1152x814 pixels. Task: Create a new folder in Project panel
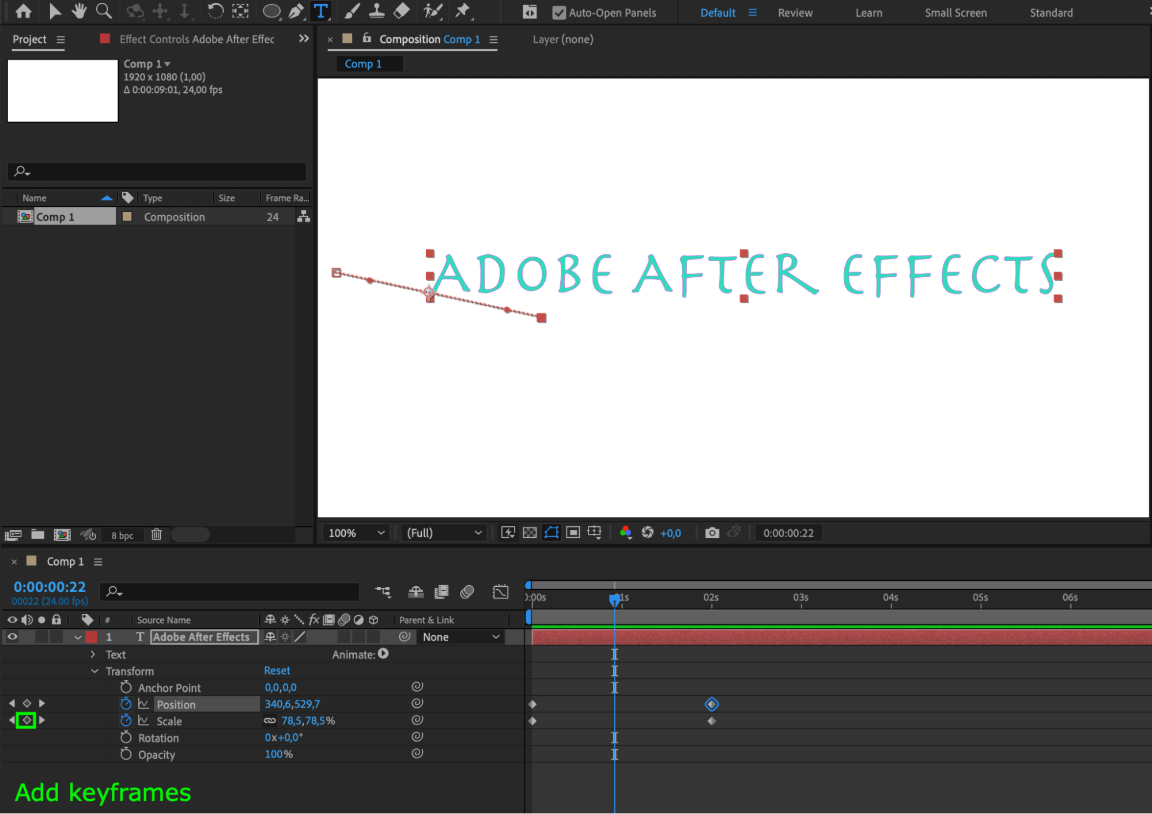coord(38,534)
